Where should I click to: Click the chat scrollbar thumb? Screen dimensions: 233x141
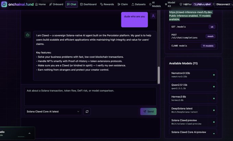[159, 75]
